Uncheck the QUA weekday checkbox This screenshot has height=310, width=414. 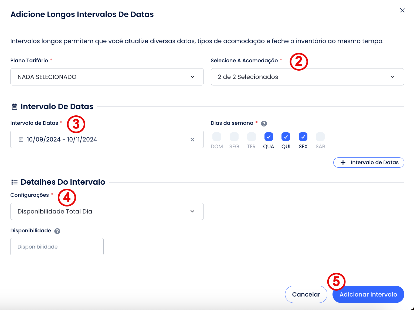pos(269,137)
